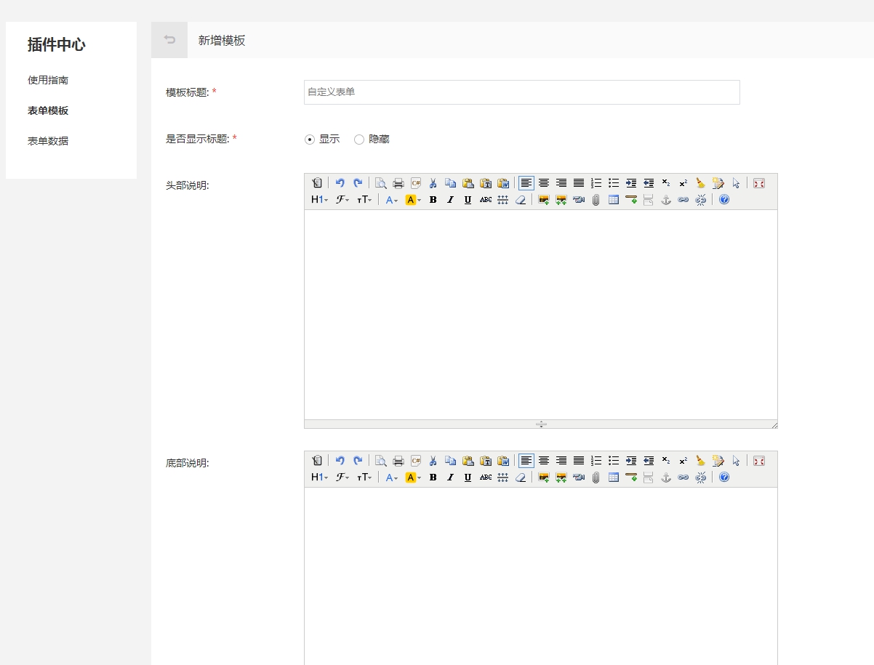The image size is (874, 665).
Task: Select the 显示 radio option
Action: click(310, 140)
